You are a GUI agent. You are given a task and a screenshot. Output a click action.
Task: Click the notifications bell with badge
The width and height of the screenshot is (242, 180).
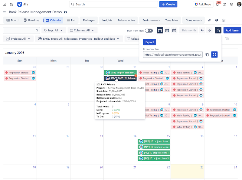point(218,5)
